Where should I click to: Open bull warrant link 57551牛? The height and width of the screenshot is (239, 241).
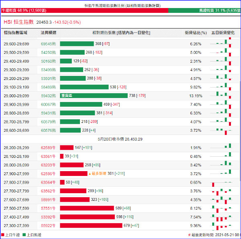point(48,208)
